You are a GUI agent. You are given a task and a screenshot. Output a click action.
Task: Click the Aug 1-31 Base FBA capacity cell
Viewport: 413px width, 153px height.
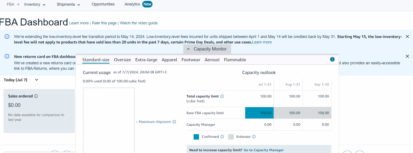point(288,113)
